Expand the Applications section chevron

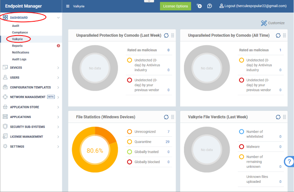[x=58, y=117]
